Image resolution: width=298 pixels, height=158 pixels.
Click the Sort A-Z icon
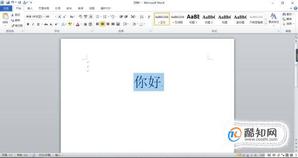142,17
